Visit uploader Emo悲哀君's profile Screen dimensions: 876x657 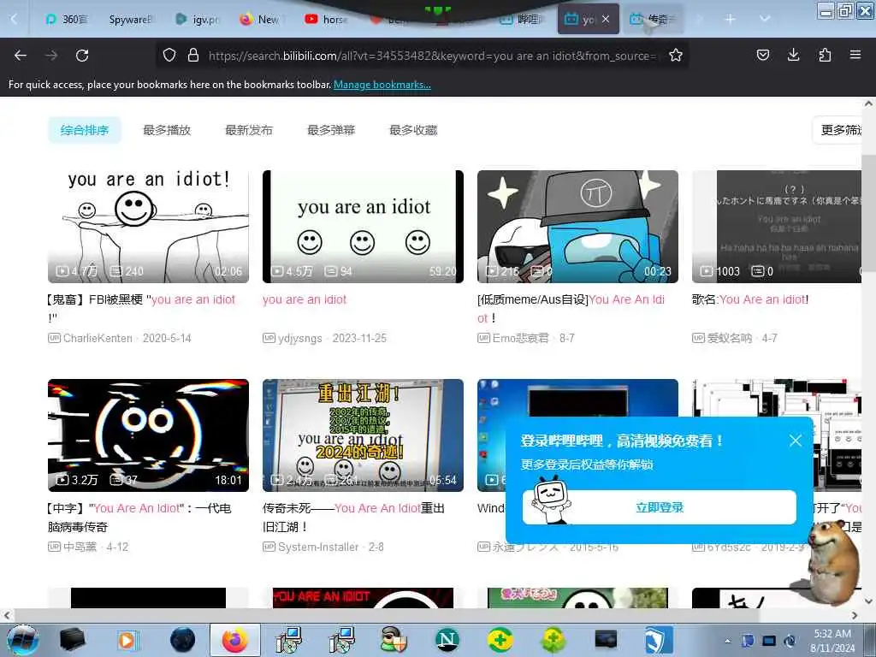tap(521, 338)
